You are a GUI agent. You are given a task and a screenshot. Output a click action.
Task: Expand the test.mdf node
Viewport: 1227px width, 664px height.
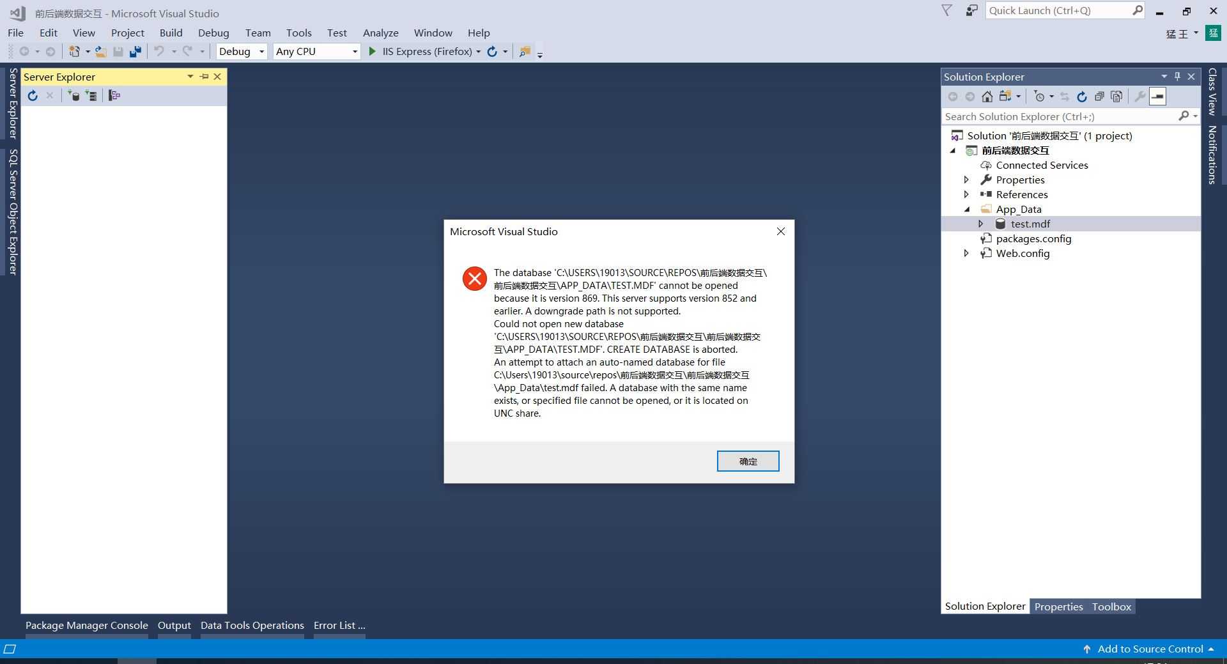[x=981, y=224]
